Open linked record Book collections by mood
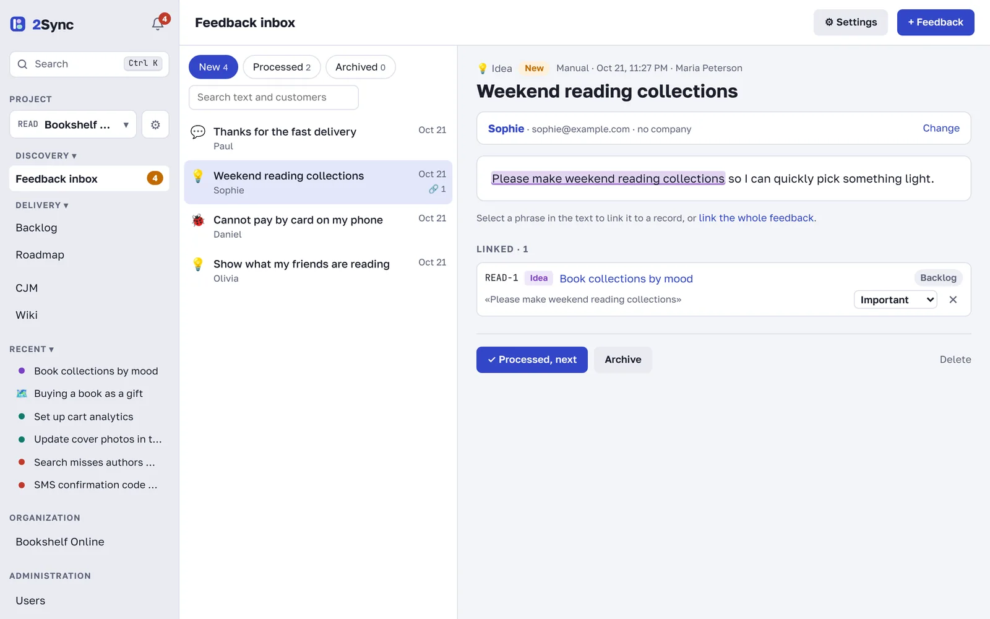This screenshot has height=619, width=990. 626,279
